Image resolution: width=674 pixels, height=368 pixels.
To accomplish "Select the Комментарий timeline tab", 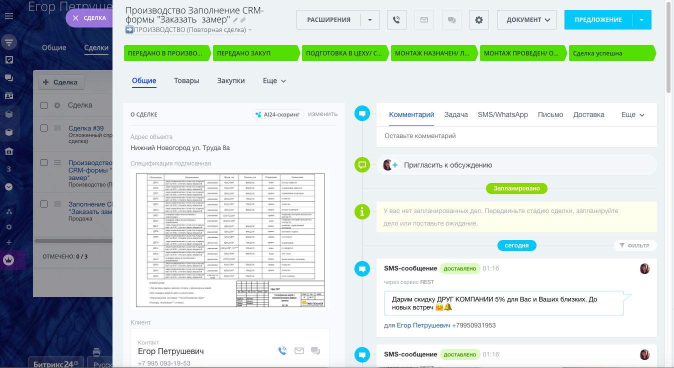I will tap(411, 114).
